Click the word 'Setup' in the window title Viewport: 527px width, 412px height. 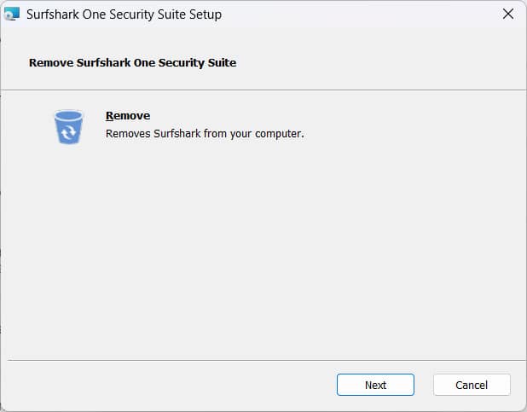(205, 15)
